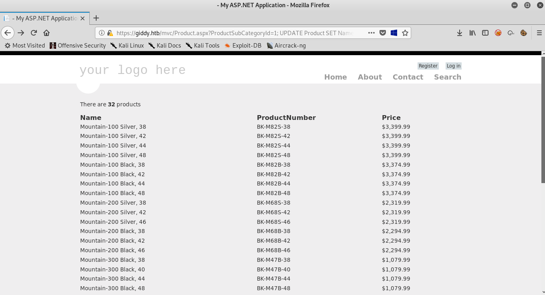This screenshot has height=295, width=545.
Task: Open the insecure connection padlock warning
Action: (110, 33)
